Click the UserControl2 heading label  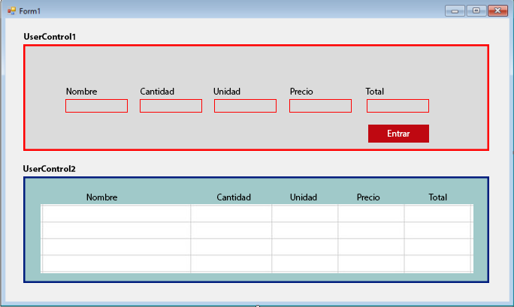coord(49,169)
